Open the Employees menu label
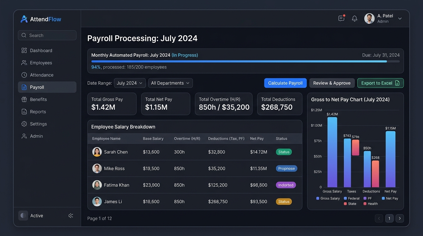 click(x=41, y=63)
